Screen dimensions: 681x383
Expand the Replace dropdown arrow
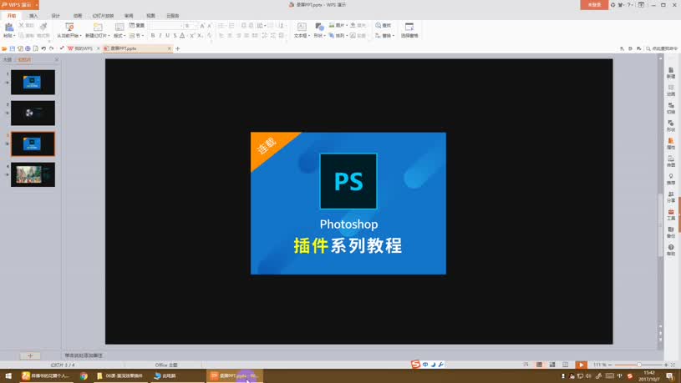click(x=393, y=36)
